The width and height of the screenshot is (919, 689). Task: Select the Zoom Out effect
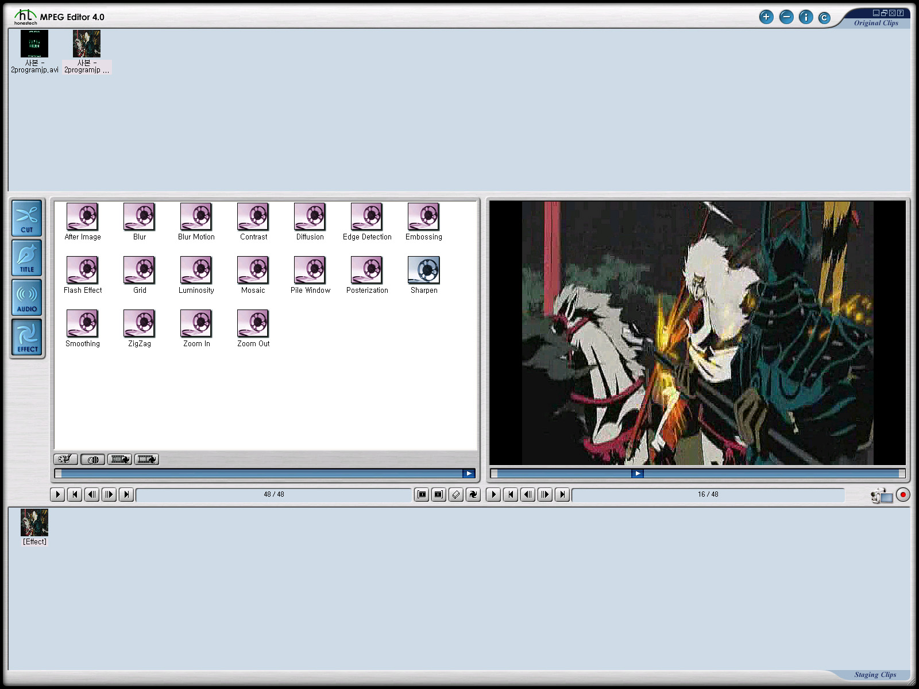point(253,328)
